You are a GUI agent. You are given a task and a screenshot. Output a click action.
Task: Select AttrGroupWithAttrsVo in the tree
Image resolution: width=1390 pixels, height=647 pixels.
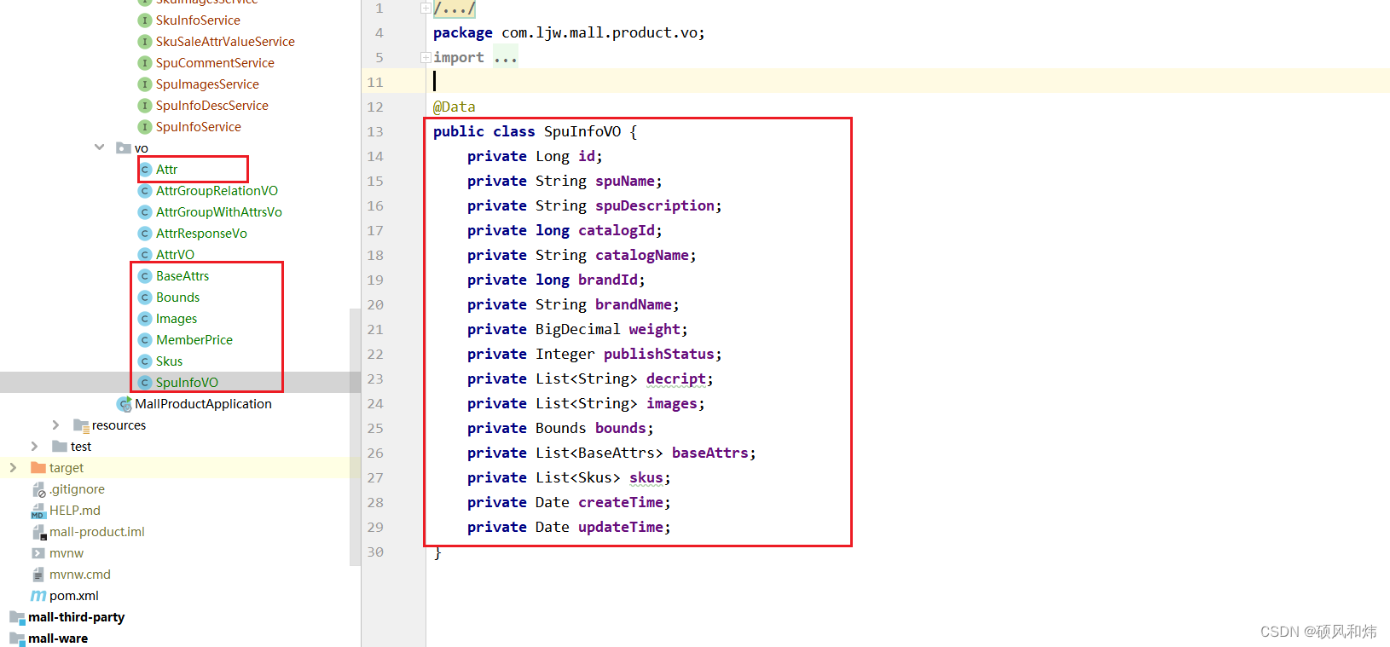tap(219, 212)
